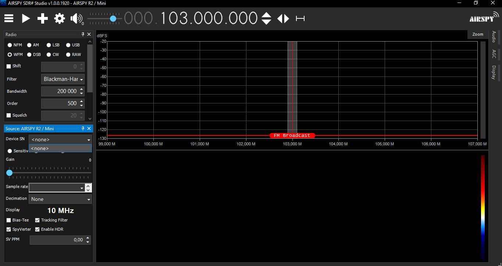Screen dimensions: 502x266
Task: Mute audio with the speaker icon
Action: click(x=76, y=18)
